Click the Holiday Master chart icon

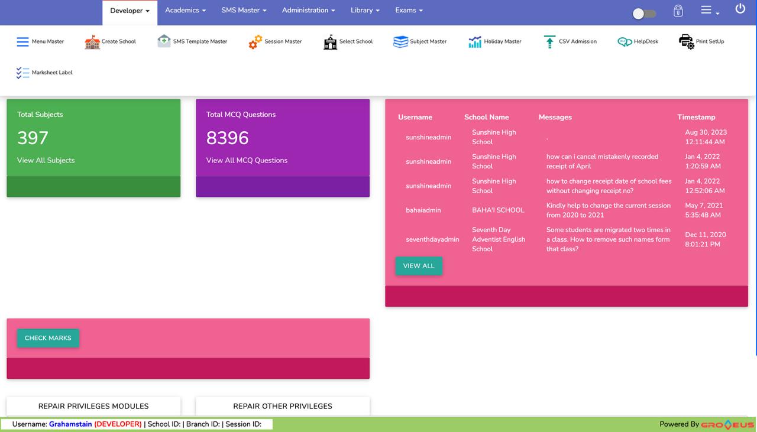click(475, 42)
